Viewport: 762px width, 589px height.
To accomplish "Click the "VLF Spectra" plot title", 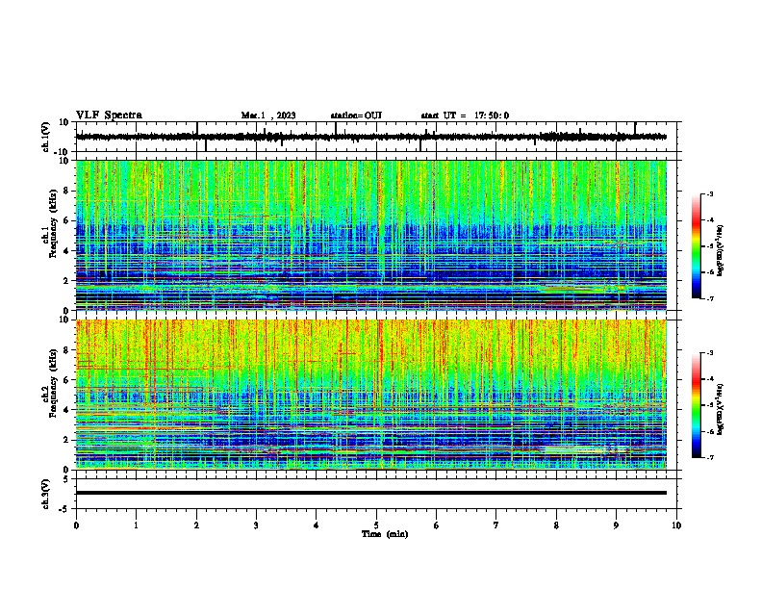I will (109, 115).
